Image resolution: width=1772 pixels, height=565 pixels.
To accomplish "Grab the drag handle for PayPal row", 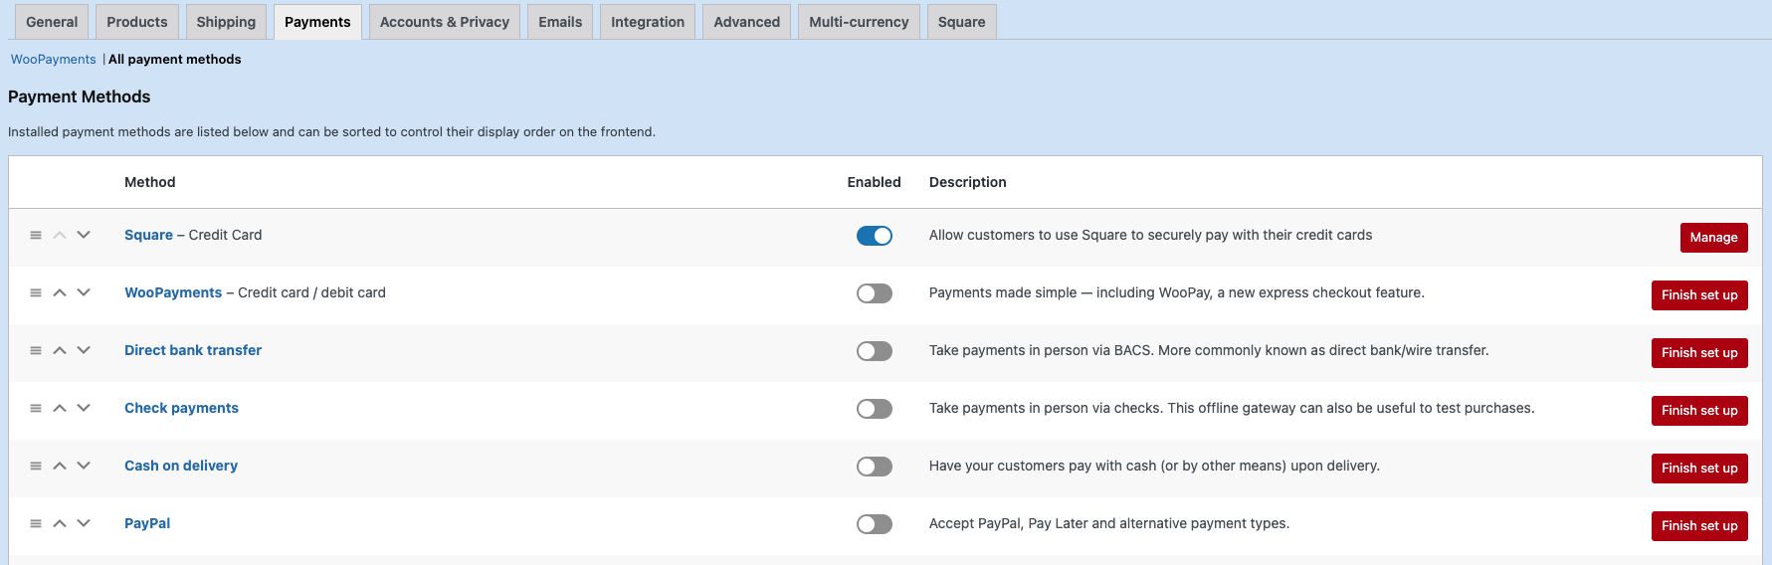I will point(36,524).
